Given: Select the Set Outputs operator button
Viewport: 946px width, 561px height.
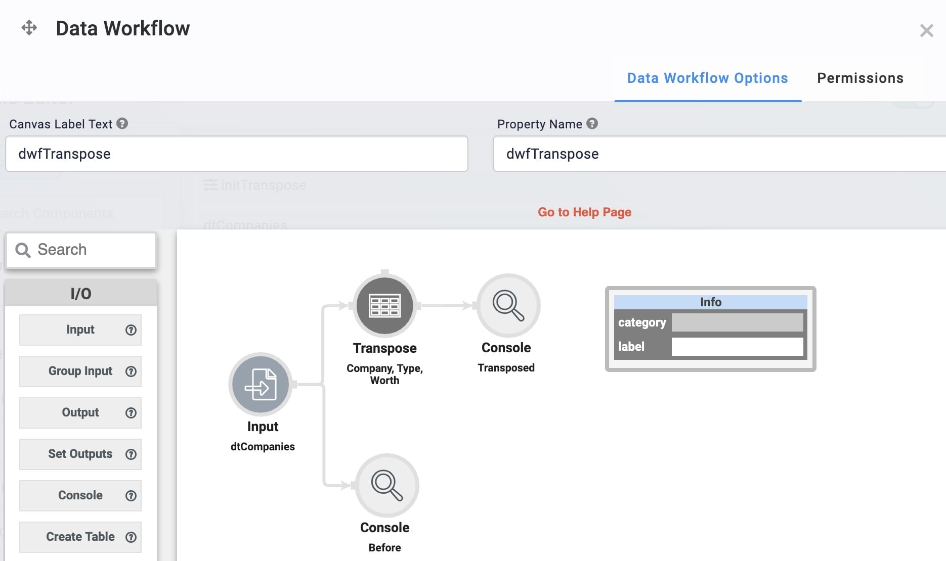Looking at the screenshot, I should [80, 454].
